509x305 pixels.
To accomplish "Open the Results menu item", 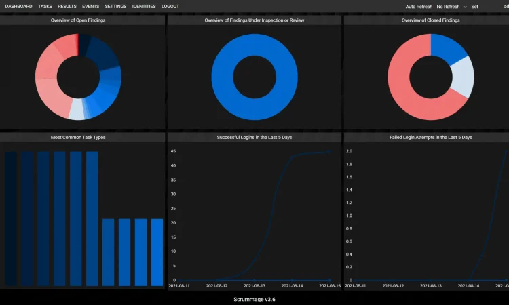I will click(x=67, y=7).
